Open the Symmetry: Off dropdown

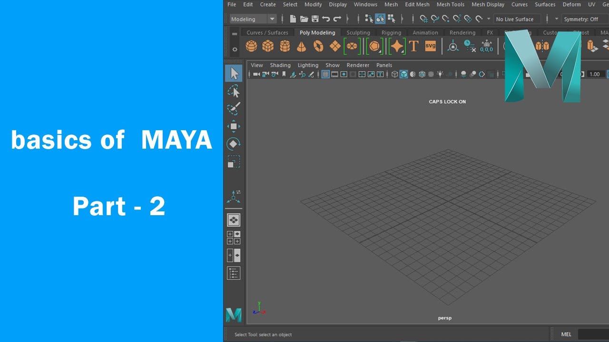pos(585,19)
